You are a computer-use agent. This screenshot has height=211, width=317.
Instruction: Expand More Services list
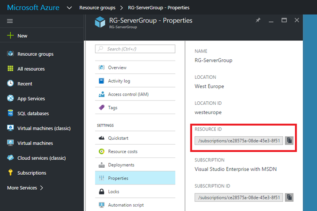(25, 188)
